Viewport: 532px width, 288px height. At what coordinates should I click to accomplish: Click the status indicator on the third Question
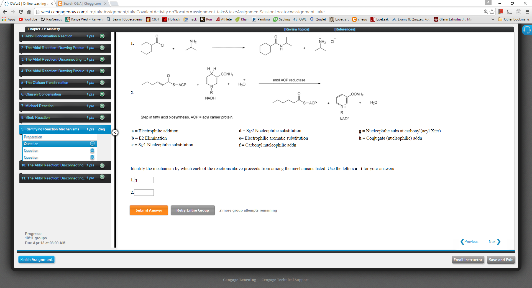pyautogui.click(x=92, y=157)
